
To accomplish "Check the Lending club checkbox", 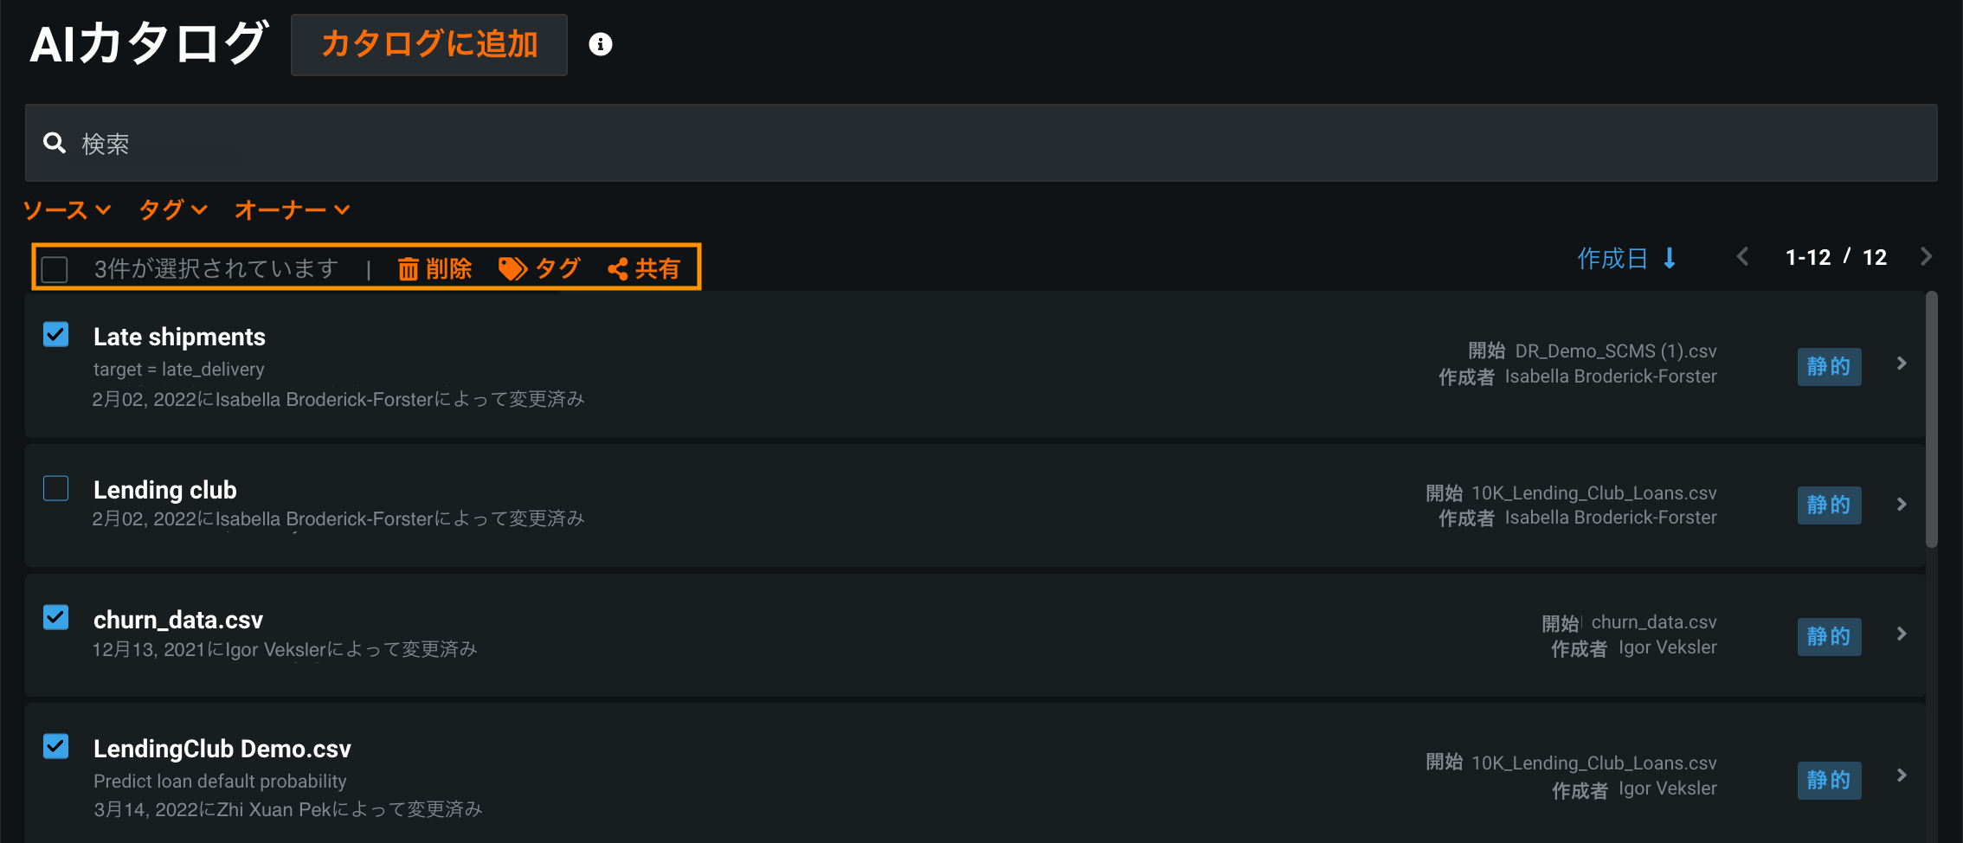I will point(56,488).
